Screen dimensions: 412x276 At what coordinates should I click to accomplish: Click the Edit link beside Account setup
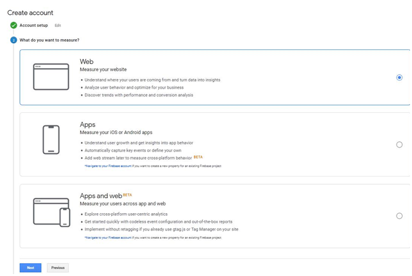[x=58, y=26]
